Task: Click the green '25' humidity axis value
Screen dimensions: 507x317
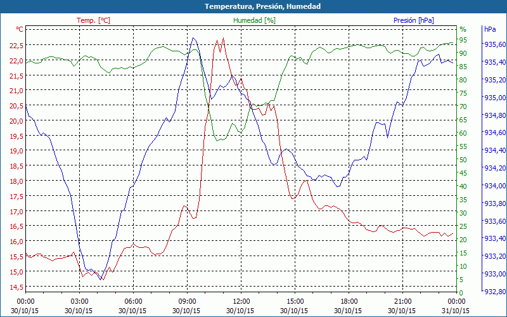Action: tap(463, 226)
